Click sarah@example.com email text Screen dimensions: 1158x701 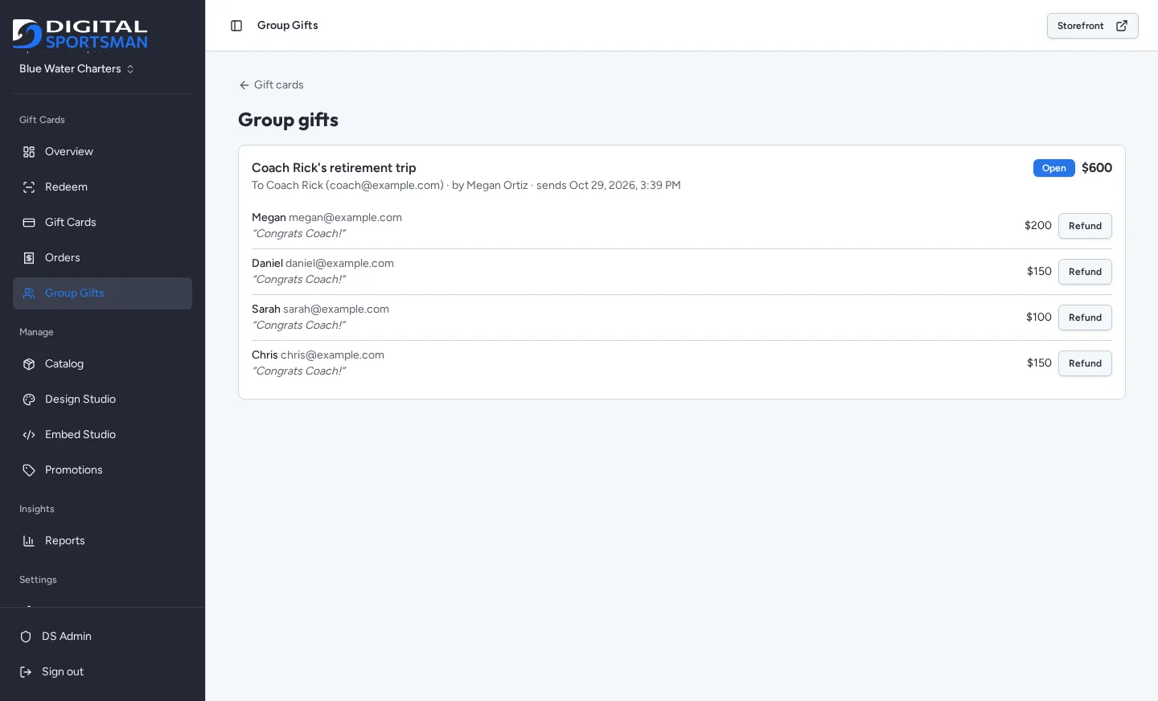coord(336,310)
